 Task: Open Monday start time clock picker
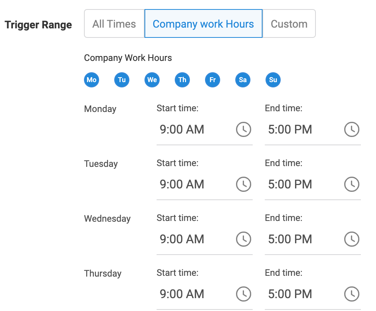point(244,129)
